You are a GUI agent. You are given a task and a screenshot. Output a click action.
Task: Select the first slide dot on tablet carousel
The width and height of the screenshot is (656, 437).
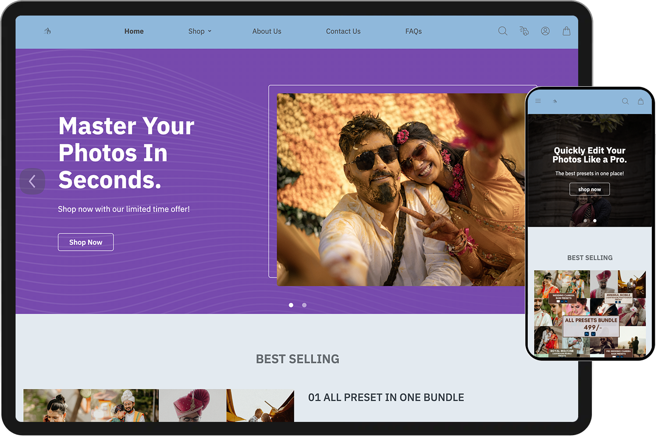(x=291, y=305)
